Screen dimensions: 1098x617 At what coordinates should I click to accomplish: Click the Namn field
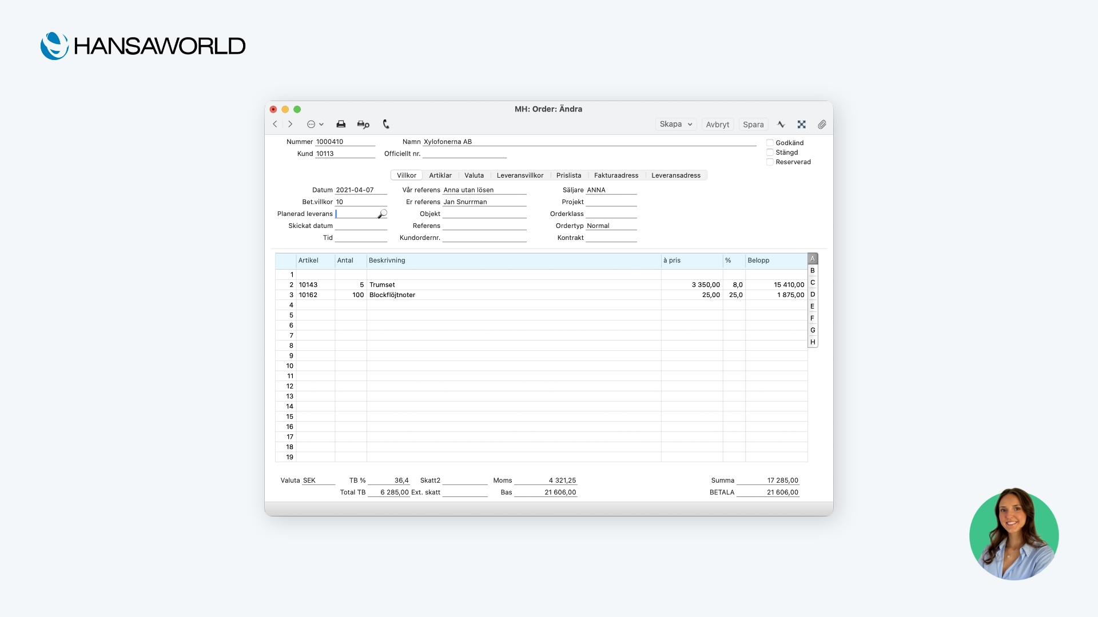click(x=589, y=142)
